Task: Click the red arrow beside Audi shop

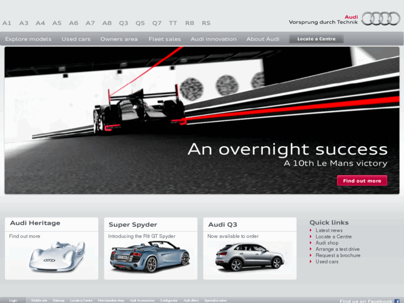Action: (311, 242)
